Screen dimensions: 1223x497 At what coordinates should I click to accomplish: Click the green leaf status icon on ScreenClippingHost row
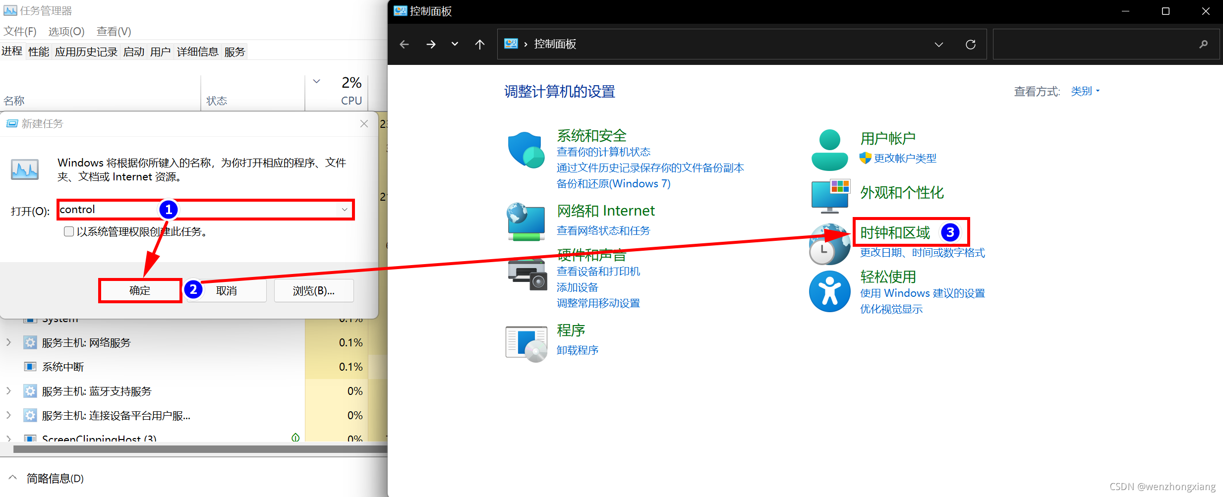point(295,437)
